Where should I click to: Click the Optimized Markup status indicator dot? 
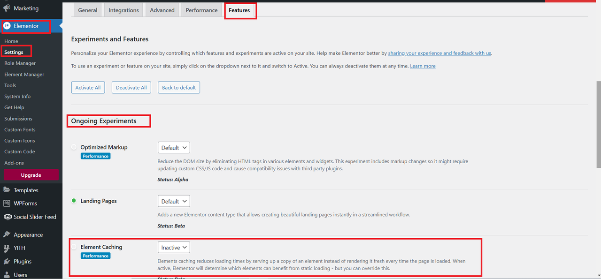tap(74, 147)
